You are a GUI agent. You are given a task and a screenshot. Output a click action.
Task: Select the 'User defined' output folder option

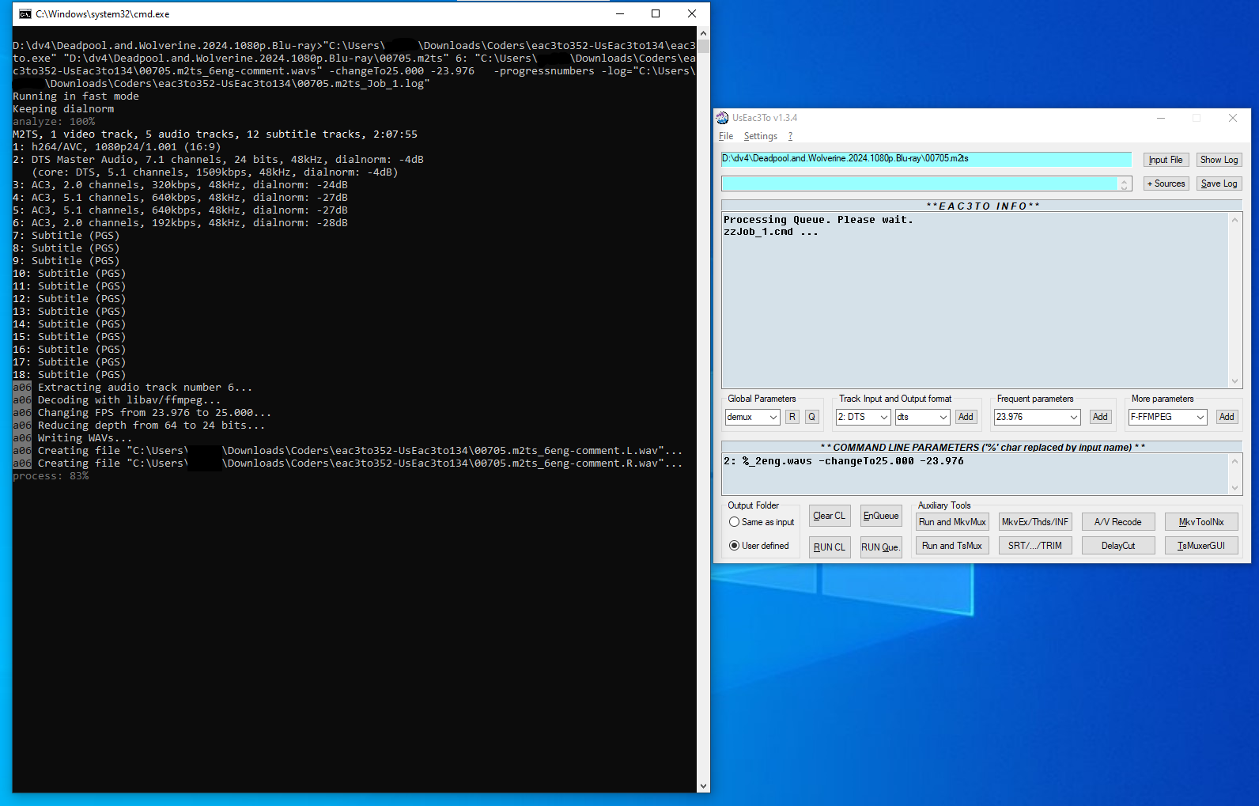point(759,546)
